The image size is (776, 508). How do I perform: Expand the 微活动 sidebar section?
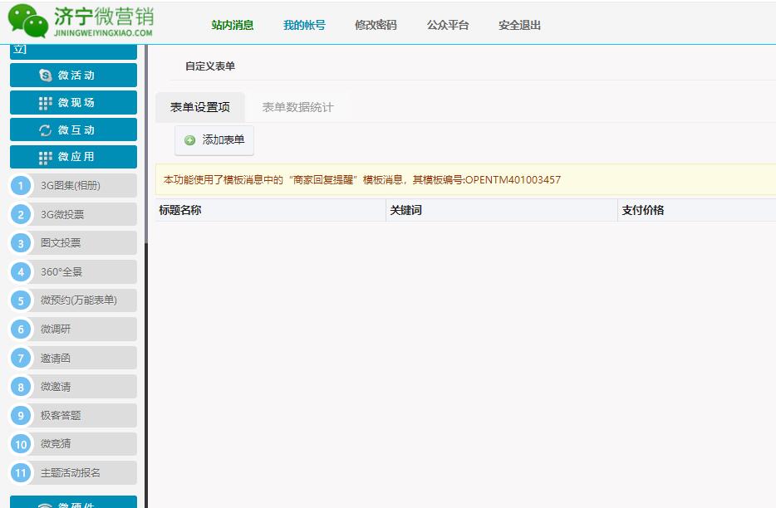(x=73, y=76)
